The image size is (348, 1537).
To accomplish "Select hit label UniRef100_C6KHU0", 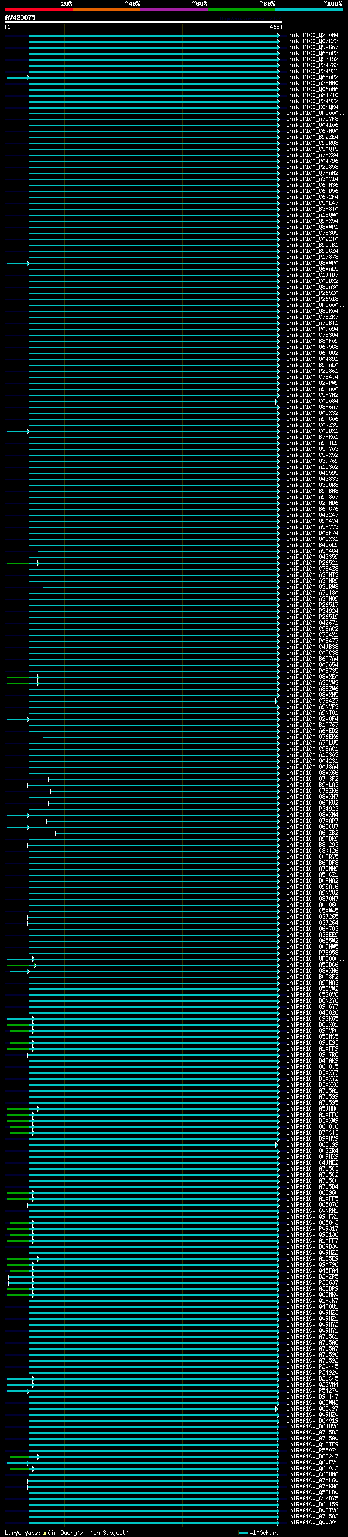I will (x=312, y=131).
